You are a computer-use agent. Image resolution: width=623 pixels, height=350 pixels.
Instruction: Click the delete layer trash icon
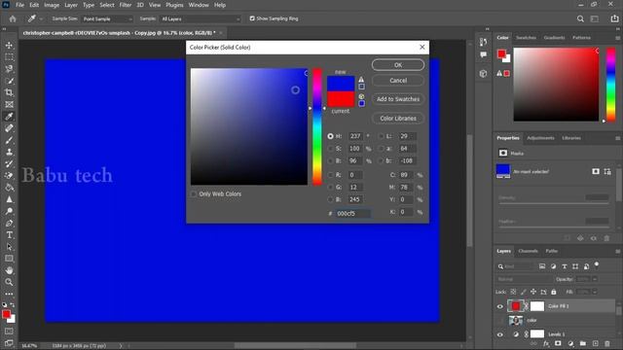click(x=607, y=343)
